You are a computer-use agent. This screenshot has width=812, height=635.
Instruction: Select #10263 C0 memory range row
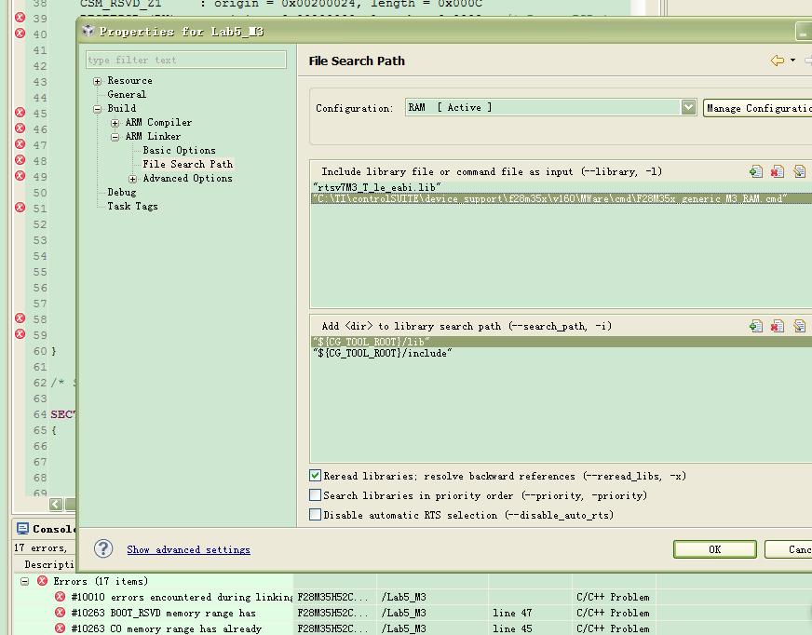coord(167,628)
